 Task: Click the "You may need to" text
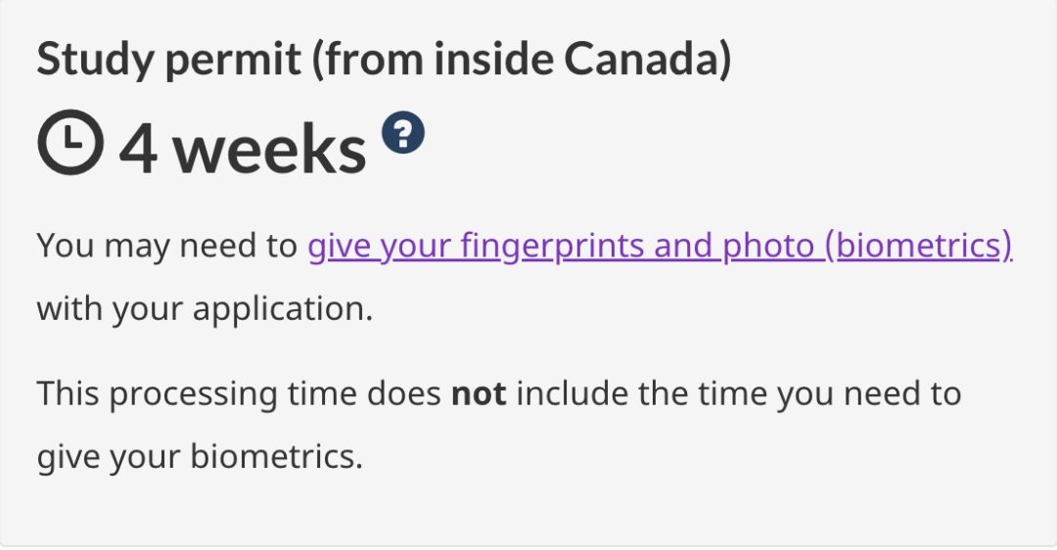167,246
